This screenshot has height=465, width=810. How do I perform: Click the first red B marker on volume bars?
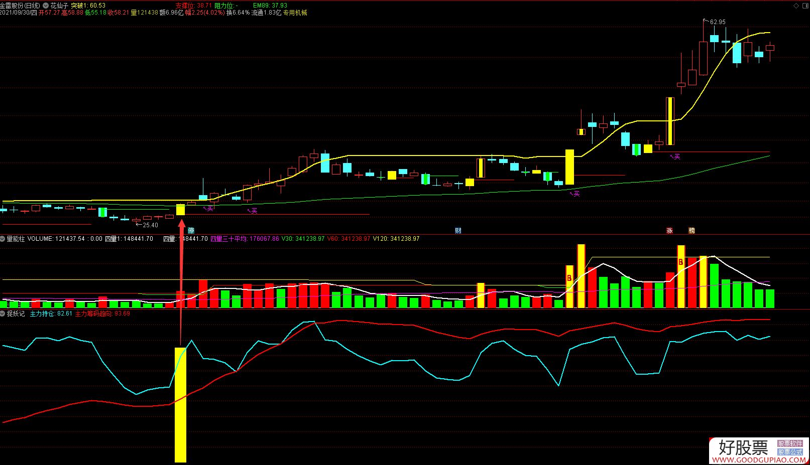[569, 278]
